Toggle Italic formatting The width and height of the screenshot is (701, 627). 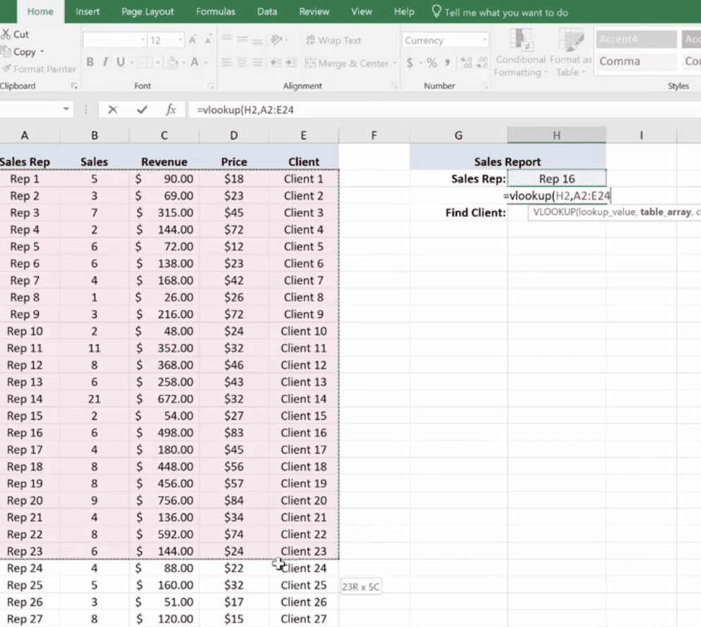(105, 63)
